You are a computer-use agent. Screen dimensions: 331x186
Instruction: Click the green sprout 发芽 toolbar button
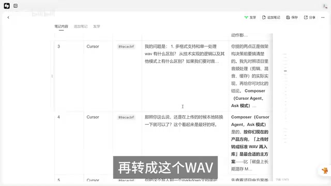250,18
